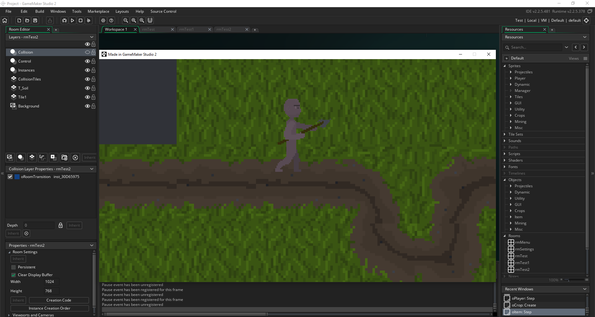Screen dimensions: 595x317
Task: Click the Delete Layer icon
Action: (x=75, y=157)
